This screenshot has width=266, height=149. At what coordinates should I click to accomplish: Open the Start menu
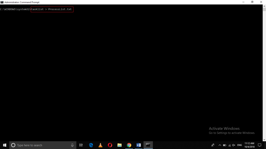[x=4, y=145]
